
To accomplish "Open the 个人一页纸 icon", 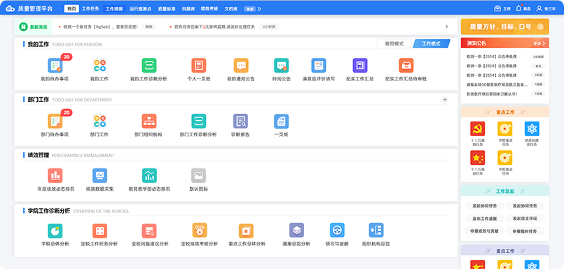I will [198, 66].
